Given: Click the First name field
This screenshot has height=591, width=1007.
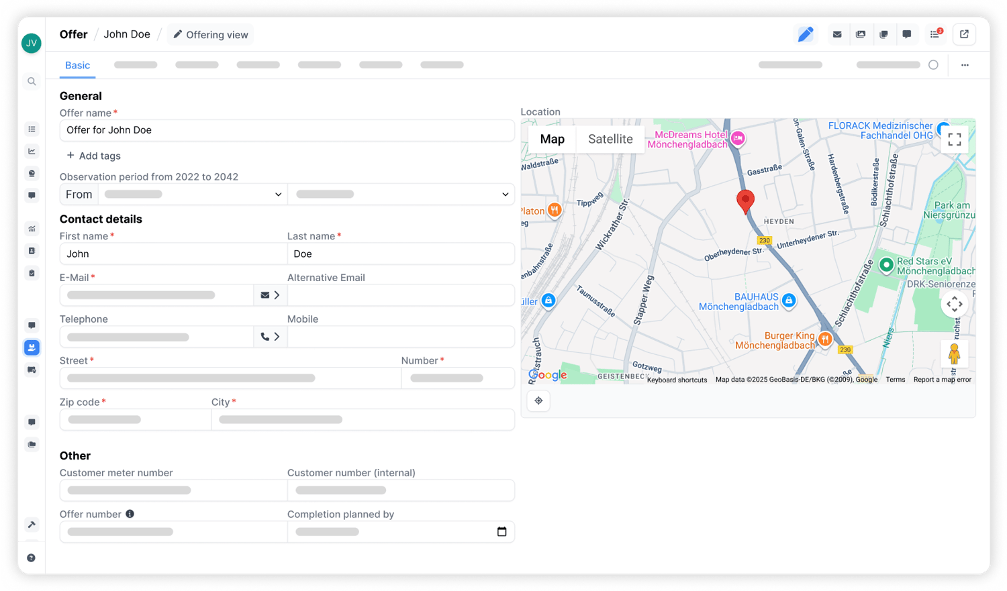Looking at the screenshot, I should [x=173, y=254].
